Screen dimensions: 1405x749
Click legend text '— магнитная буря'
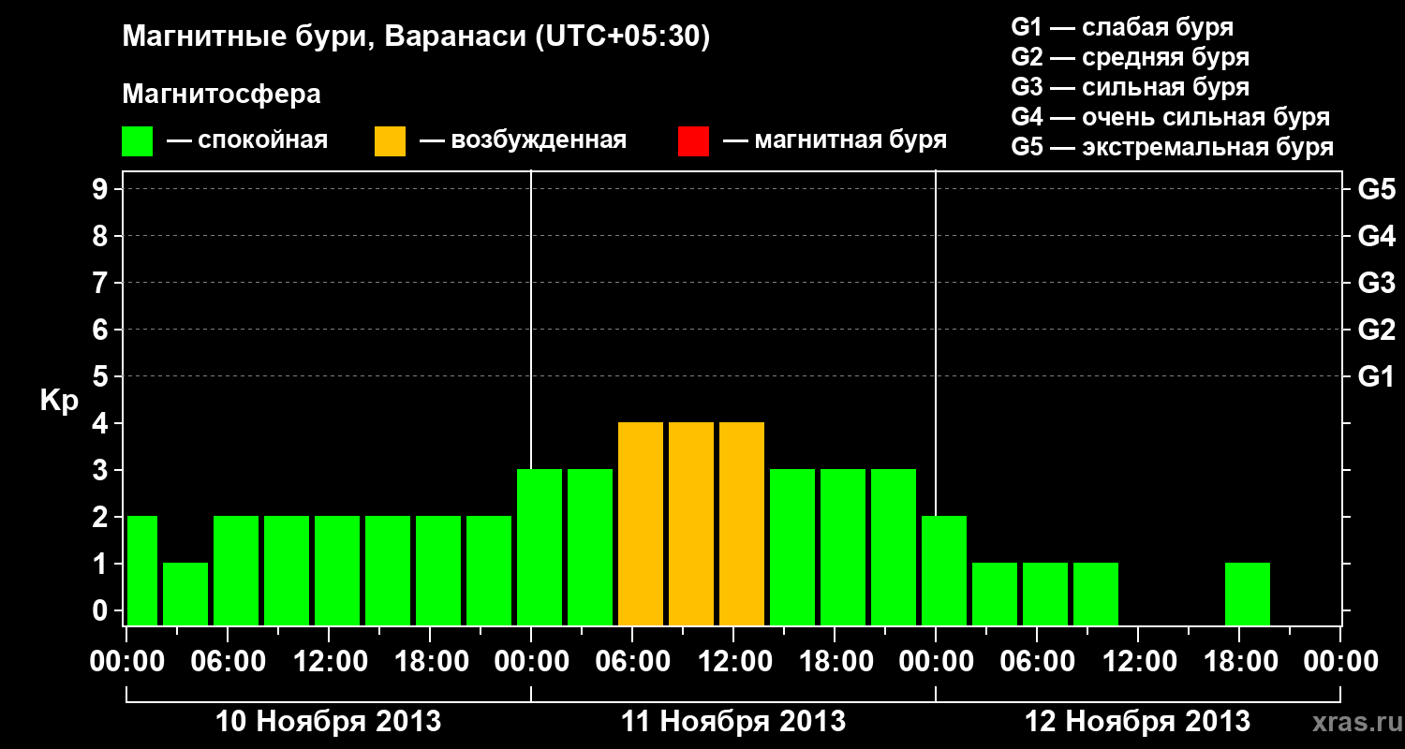tap(836, 140)
